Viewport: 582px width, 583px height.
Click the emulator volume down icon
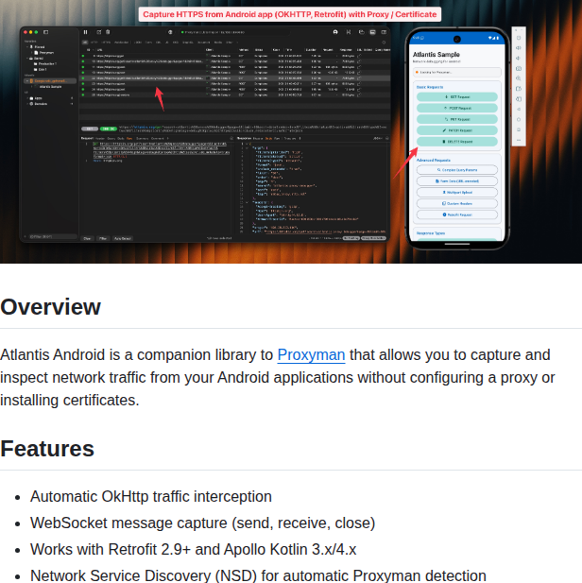(x=519, y=58)
